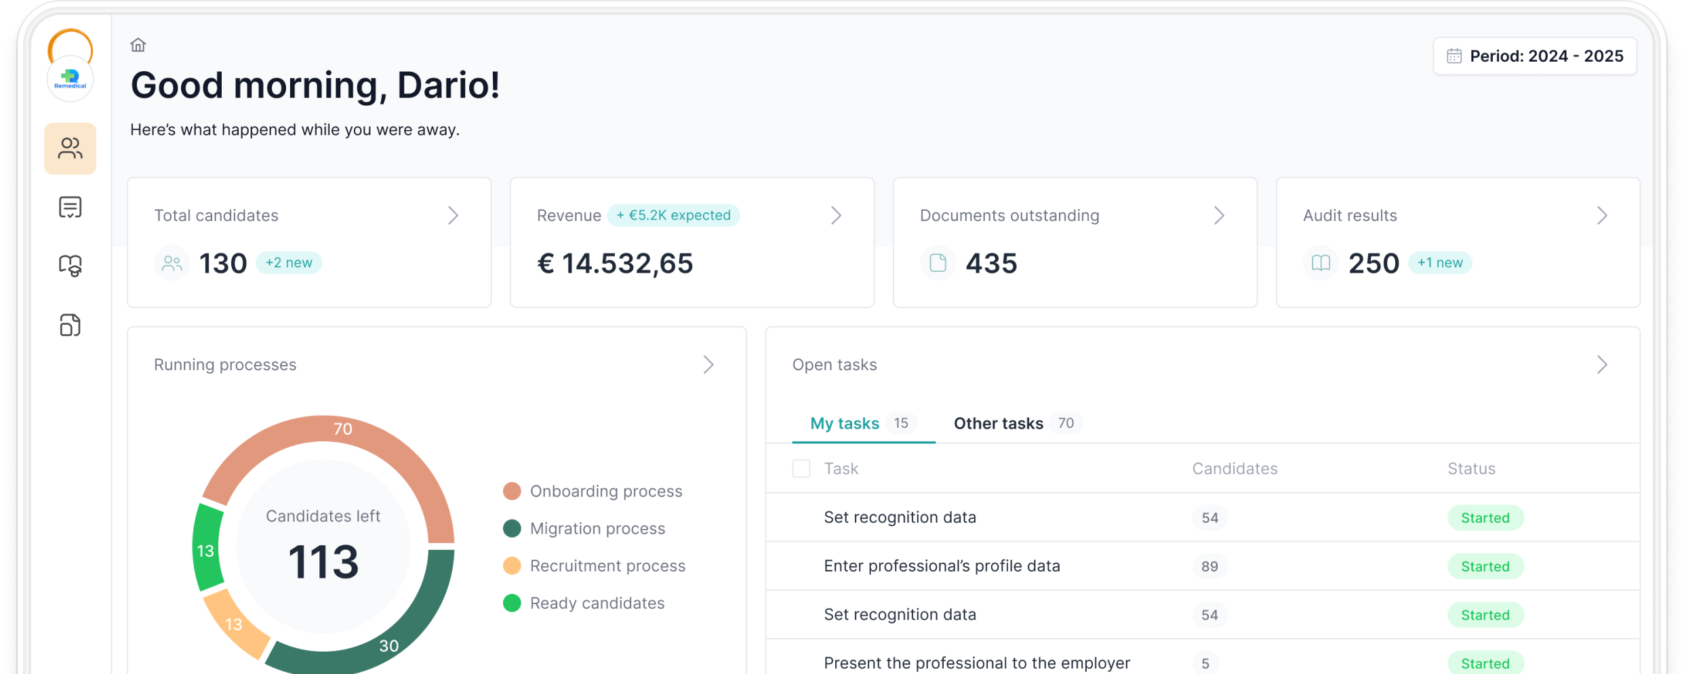Click the Recruitment process legend swatch
1684x674 pixels.
point(512,566)
